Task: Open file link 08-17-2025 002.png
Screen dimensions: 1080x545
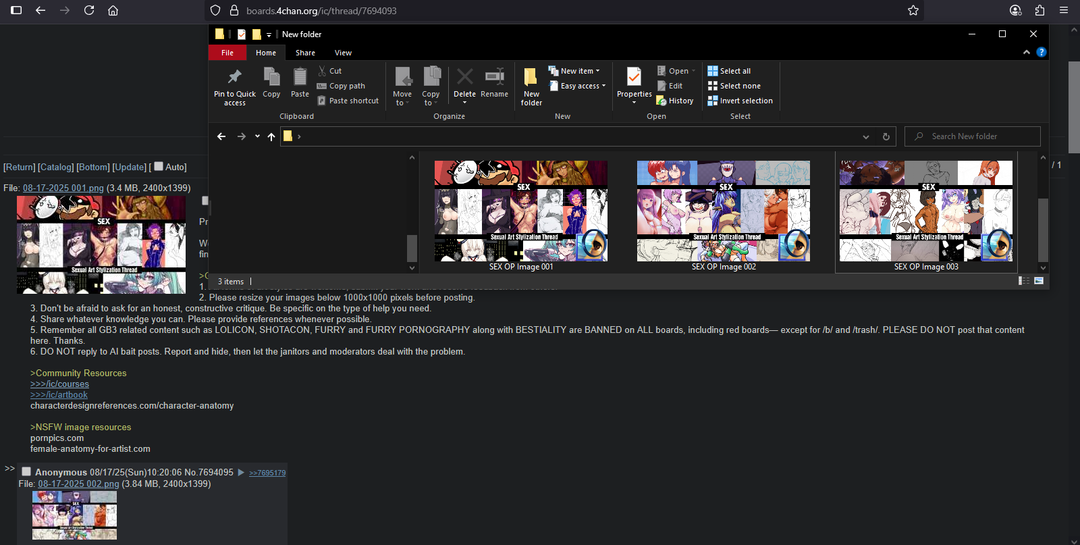Action: point(78,484)
